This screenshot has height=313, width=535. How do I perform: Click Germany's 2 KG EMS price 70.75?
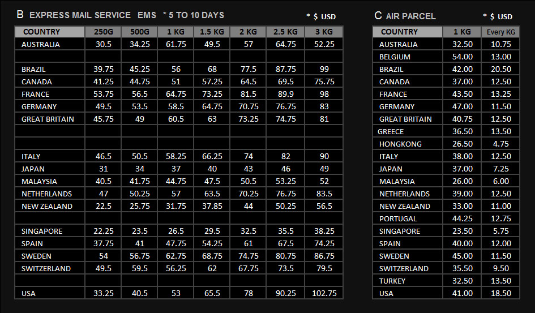tap(248, 107)
